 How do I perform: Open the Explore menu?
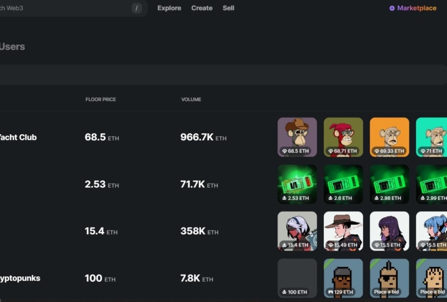[x=169, y=8]
